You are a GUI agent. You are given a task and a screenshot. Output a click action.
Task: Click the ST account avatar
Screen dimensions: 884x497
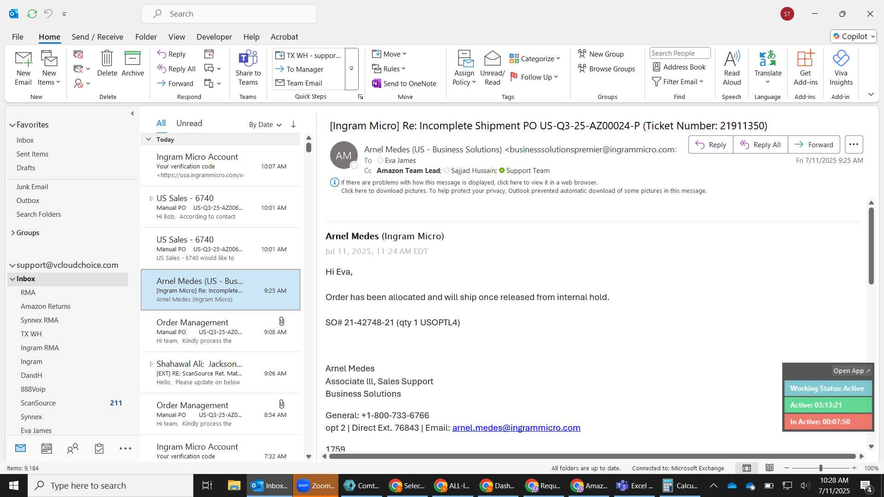[x=787, y=14]
